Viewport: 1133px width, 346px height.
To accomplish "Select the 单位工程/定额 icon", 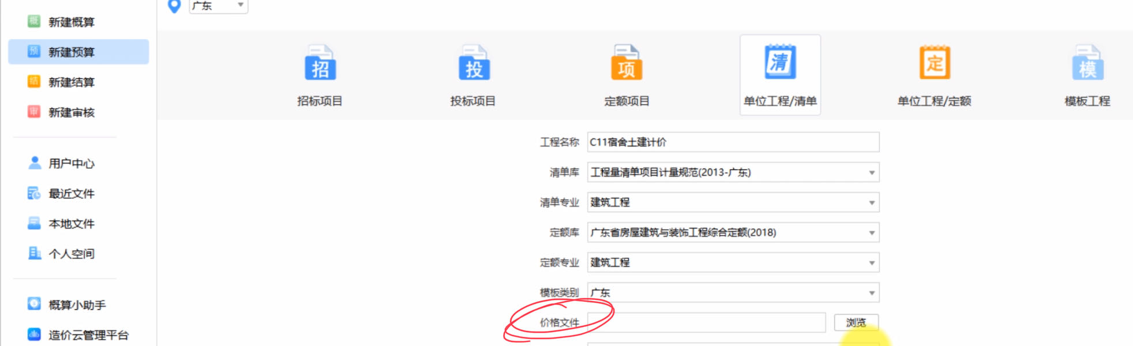I will (x=935, y=62).
